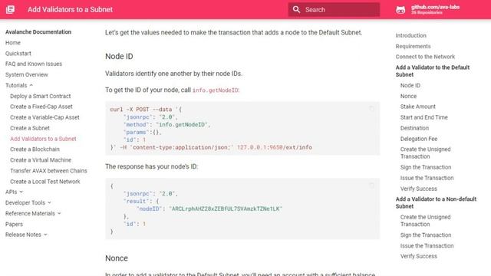491x276 pixels.
Task: Open Create a Variable-Cap Asset tutorial
Action: (44, 117)
